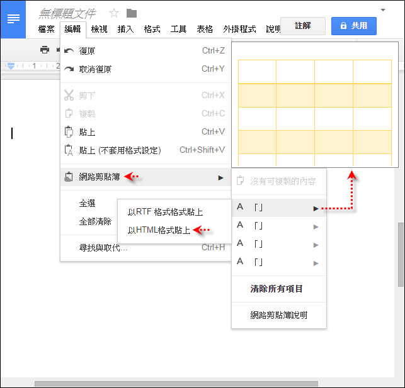The height and width of the screenshot is (388, 405).
Task: Click the document title 無標題文件
Action: [x=67, y=14]
